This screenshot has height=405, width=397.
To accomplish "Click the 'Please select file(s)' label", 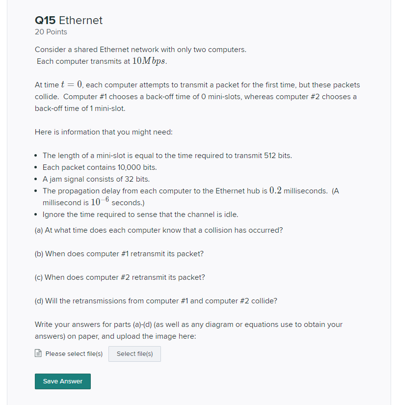I will point(74,354).
